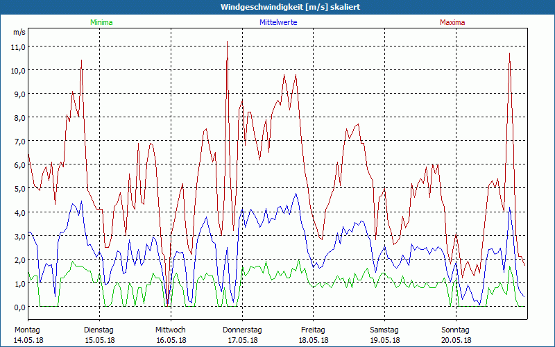Click the m/s unit label
The height and width of the screenshot is (347, 555).
(x=19, y=32)
